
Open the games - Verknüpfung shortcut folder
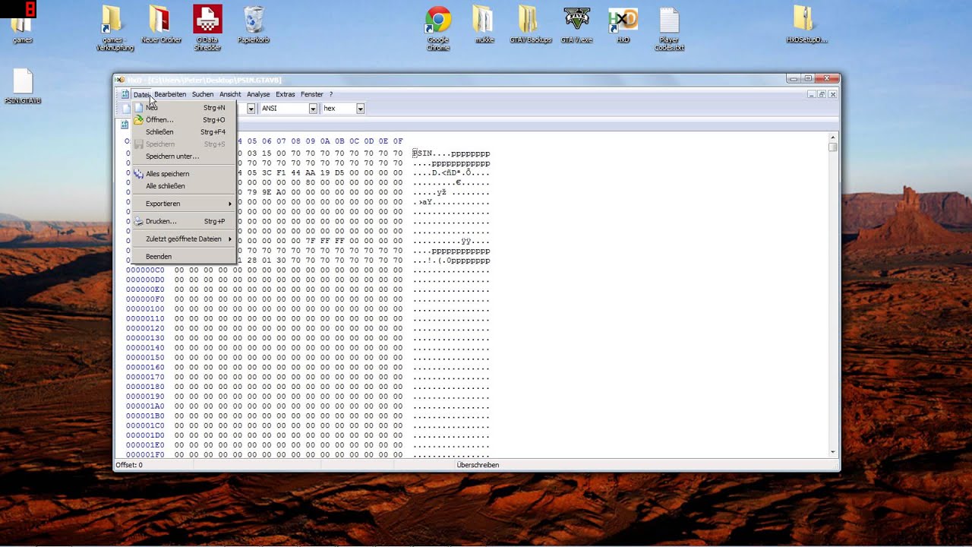point(115,27)
